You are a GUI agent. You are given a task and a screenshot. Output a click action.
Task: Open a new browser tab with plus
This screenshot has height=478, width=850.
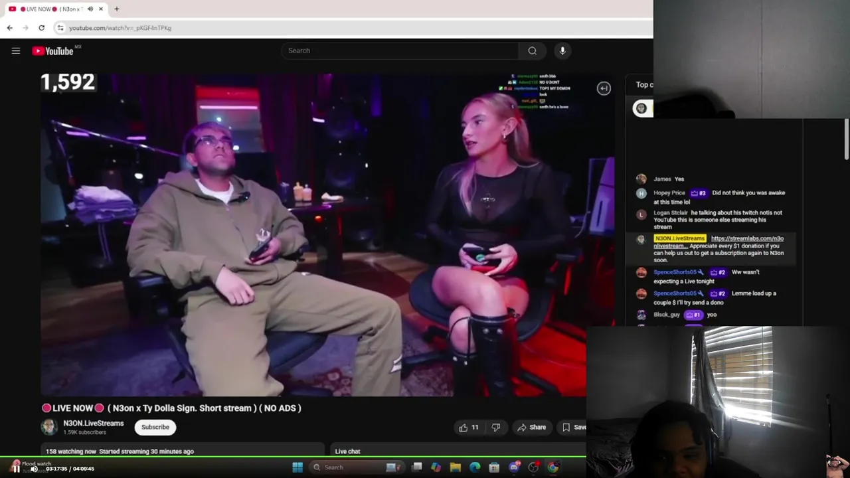116,9
